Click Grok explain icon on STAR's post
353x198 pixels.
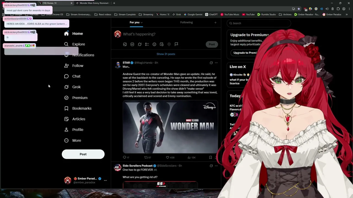(211, 63)
